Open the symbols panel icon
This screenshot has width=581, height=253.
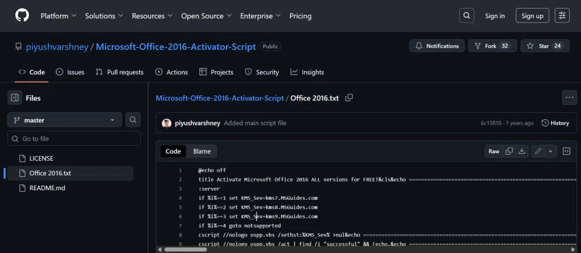566,151
